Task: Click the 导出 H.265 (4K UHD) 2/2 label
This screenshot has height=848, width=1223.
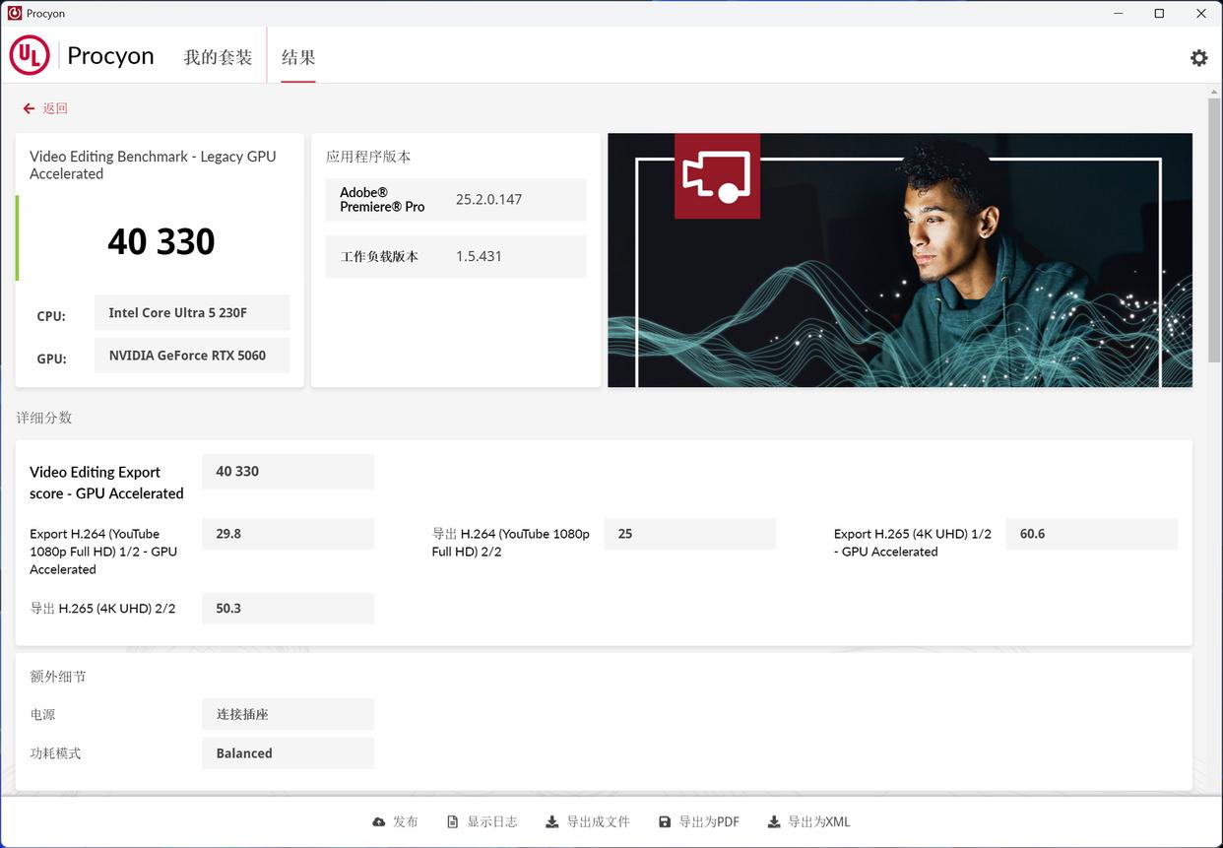Action: 102,609
